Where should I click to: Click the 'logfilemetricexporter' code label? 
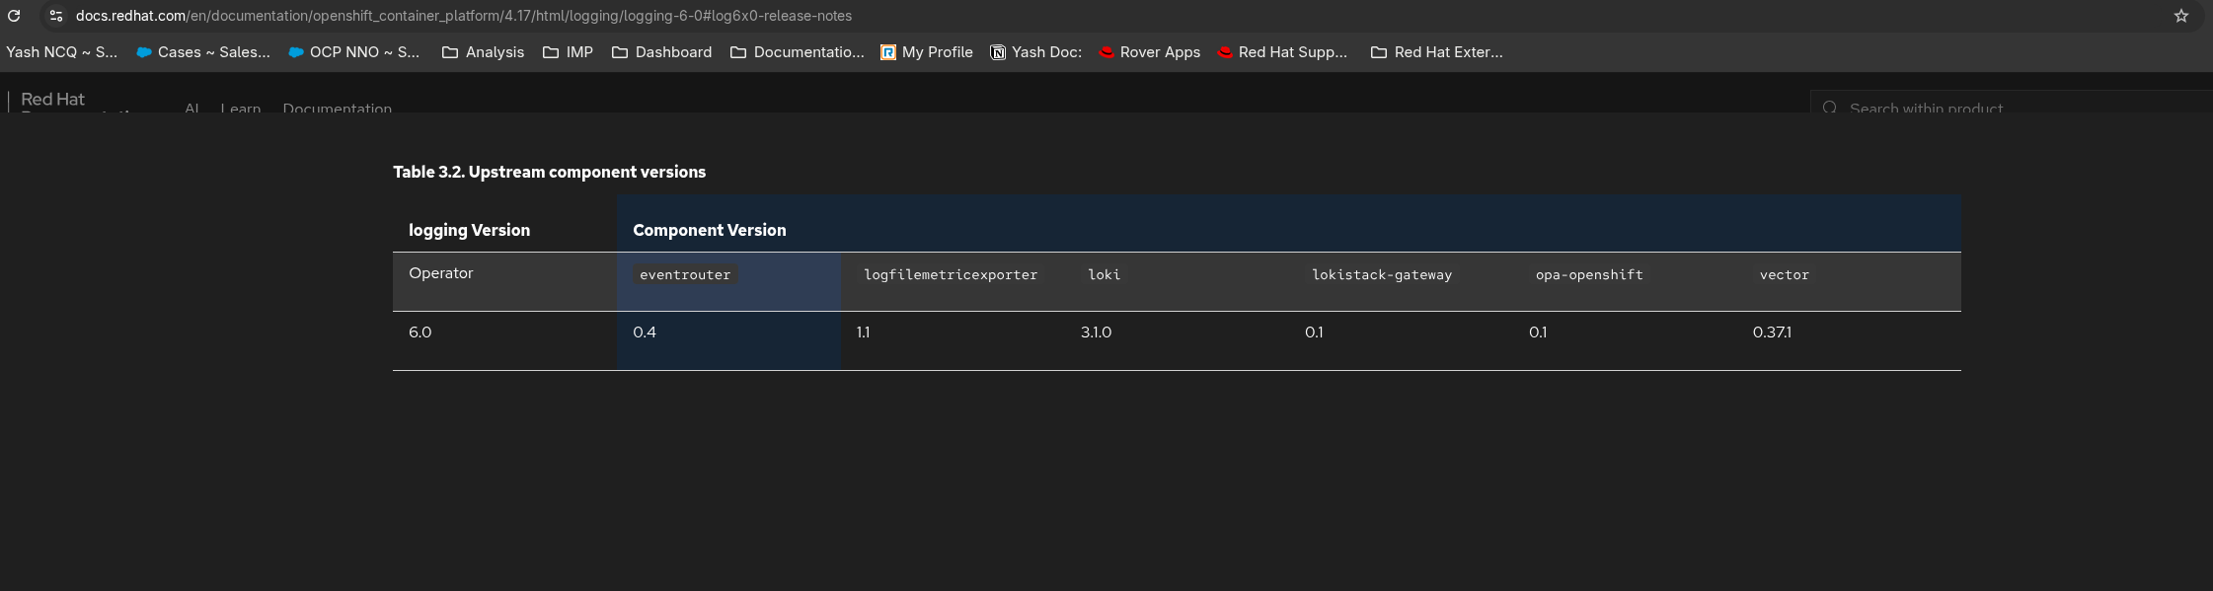click(951, 275)
